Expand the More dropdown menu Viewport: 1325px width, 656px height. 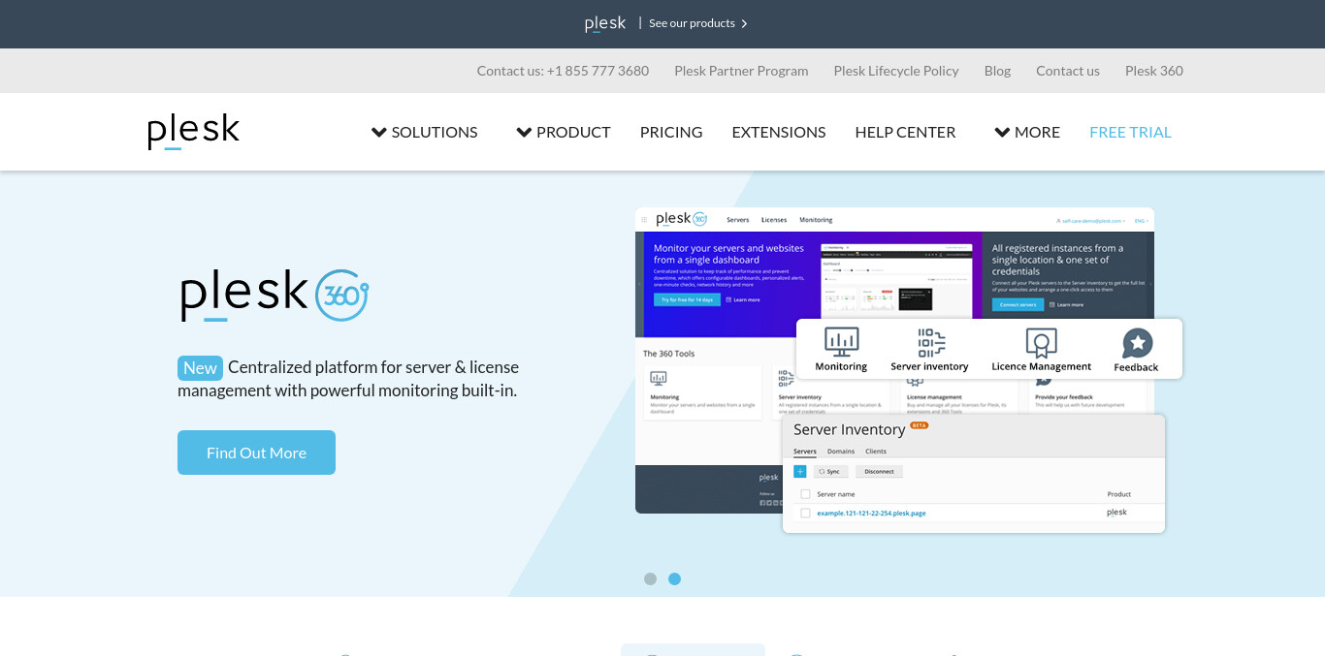[x=1027, y=132]
